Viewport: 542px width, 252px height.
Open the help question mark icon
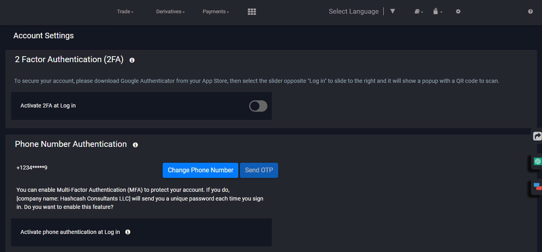(x=530, y=12)
